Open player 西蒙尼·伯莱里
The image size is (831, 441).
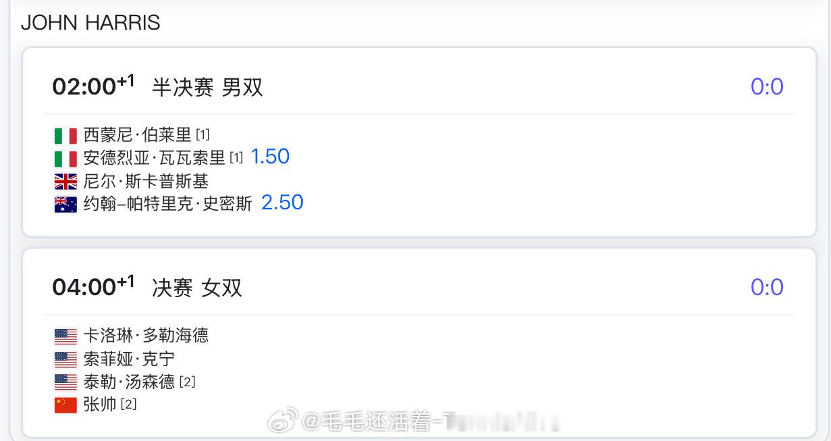tap(138, 135)
